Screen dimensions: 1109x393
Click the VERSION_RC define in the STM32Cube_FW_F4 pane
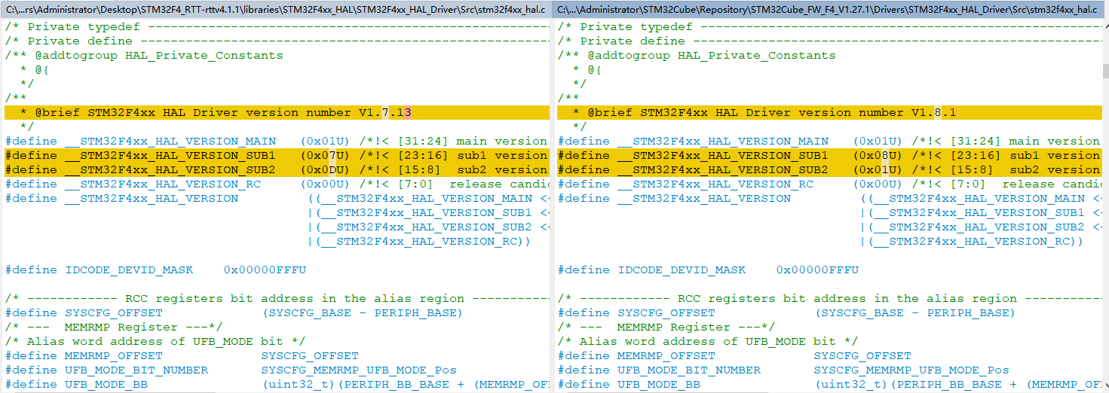829,184
